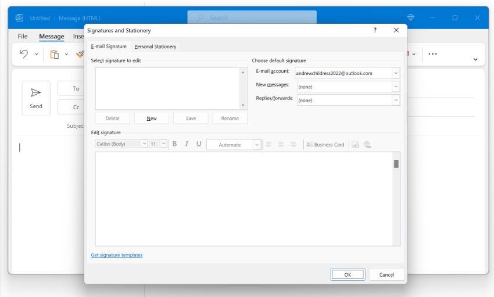Click the Underline icon in signature editor
This screenshot has width=494, height=297.
pyautogui.click(x=199, y=144)
